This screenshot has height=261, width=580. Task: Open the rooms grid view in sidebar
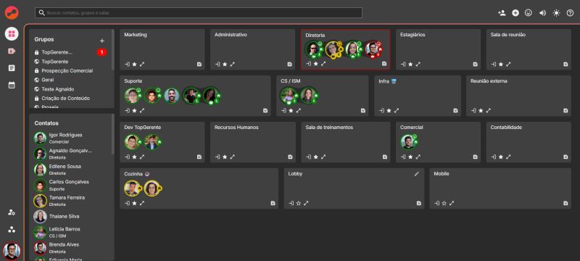[12, 34]
